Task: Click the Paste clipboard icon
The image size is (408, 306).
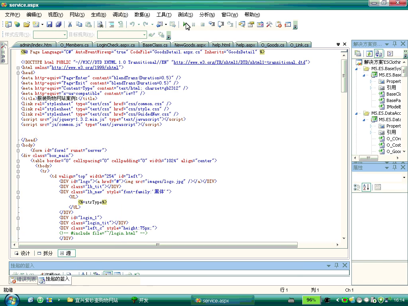Action: [88, 24]
